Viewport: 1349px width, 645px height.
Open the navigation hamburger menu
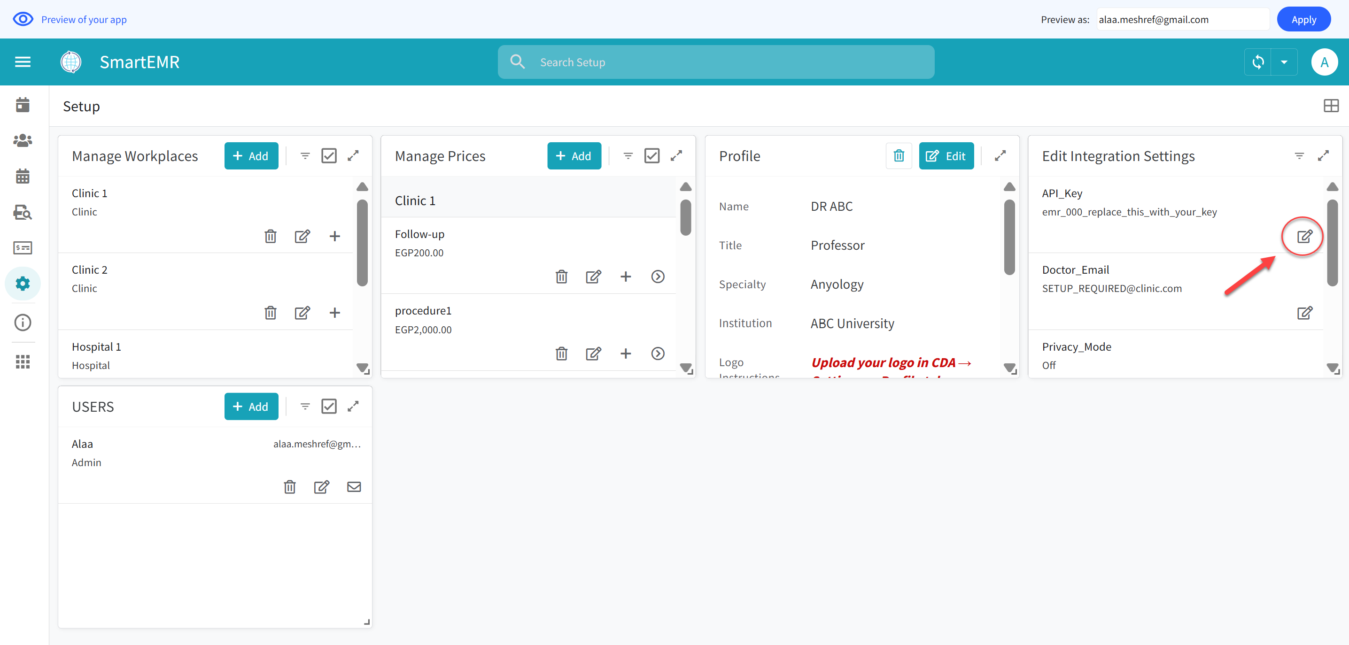pos(23,62)
